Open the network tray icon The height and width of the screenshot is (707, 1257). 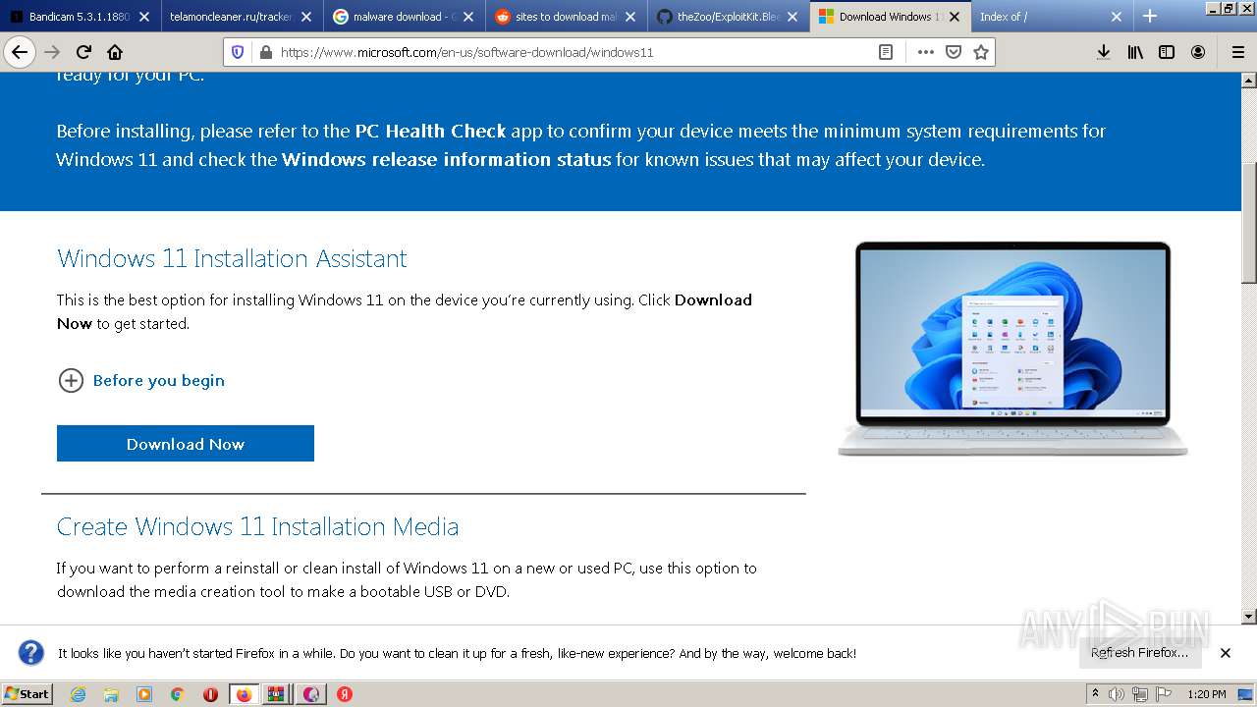coord(1140,694)
